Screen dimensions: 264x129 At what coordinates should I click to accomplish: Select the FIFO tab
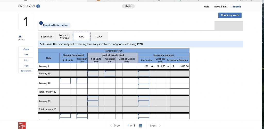click(x=82, y=36)
